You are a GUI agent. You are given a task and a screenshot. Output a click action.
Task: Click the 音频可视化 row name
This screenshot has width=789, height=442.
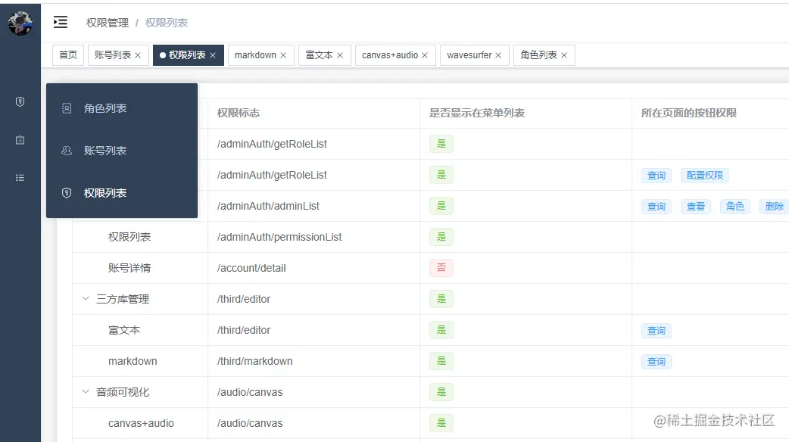(123, 392)
